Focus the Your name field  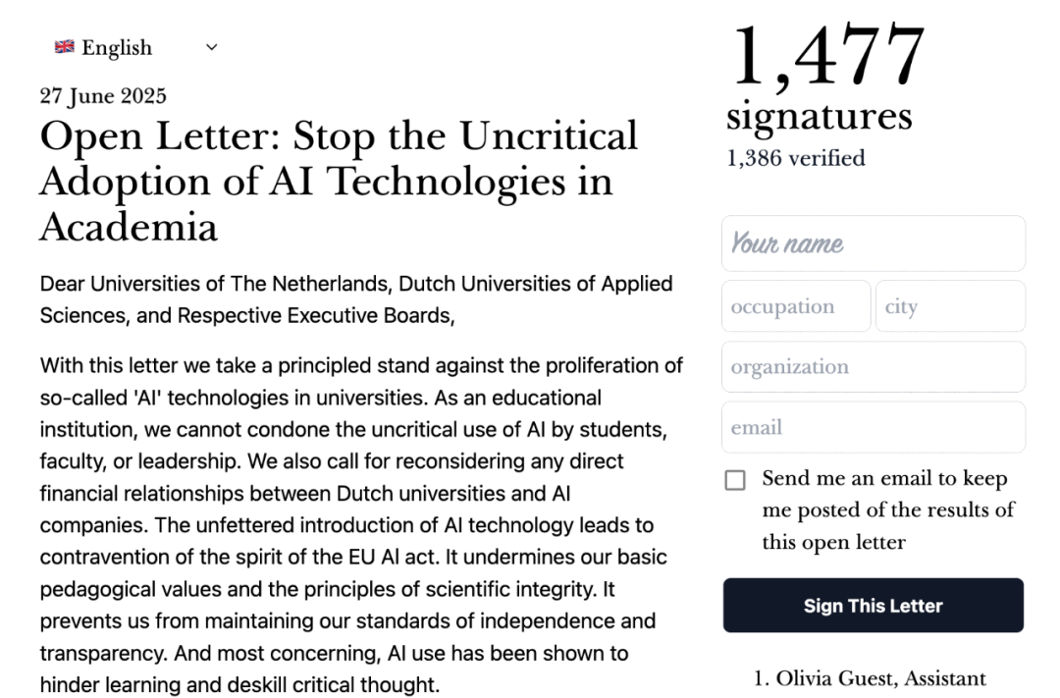tap(873, 243)
